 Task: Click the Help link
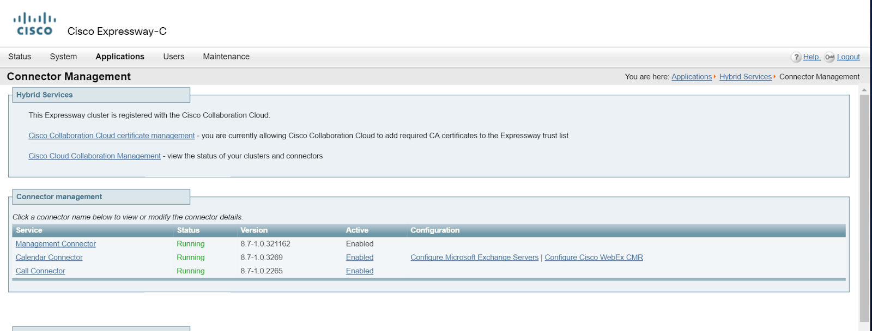point(811,57)
